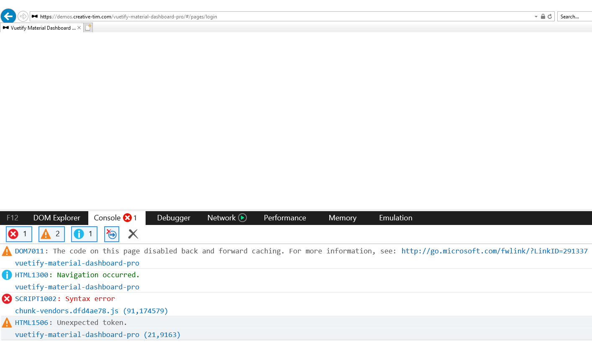Toggle the warnings filter showing 2
This screenshot has width=592, height=350.
(x=51, y=234)
